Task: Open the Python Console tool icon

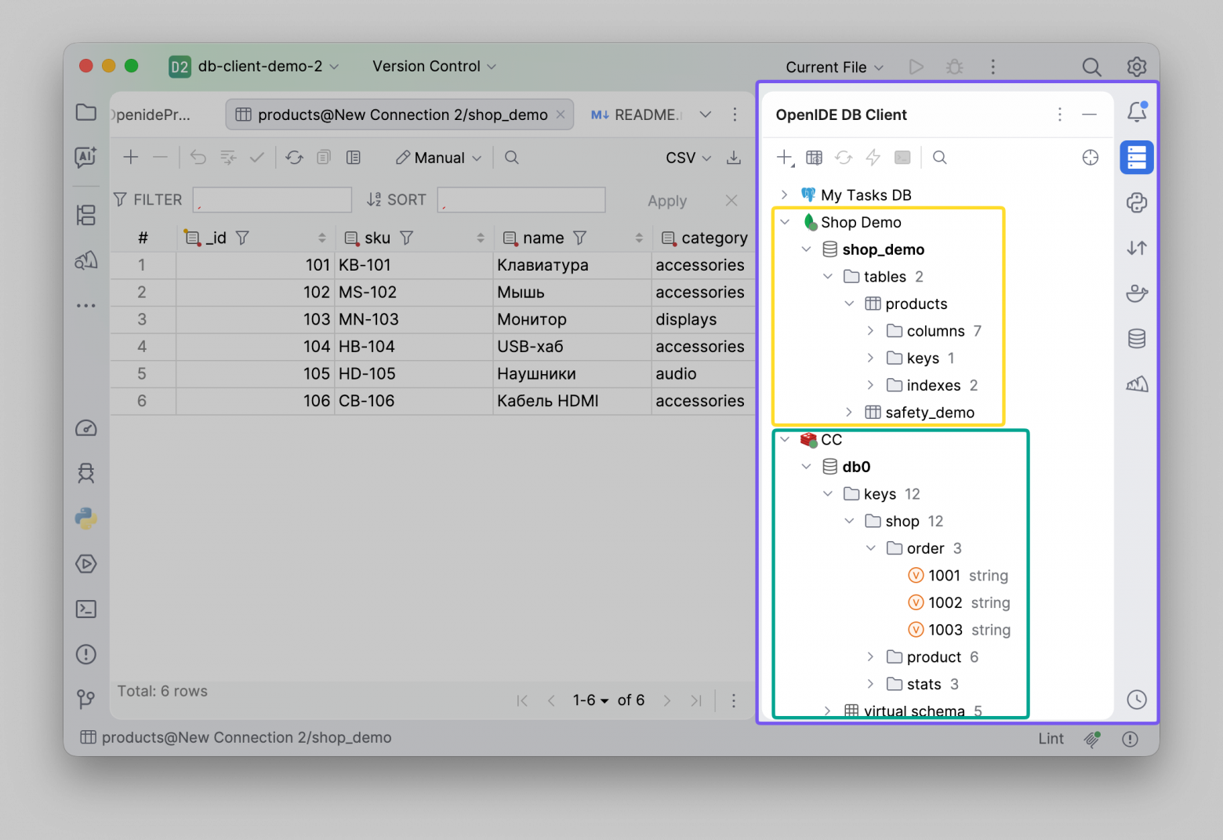Action: point(86,518)
